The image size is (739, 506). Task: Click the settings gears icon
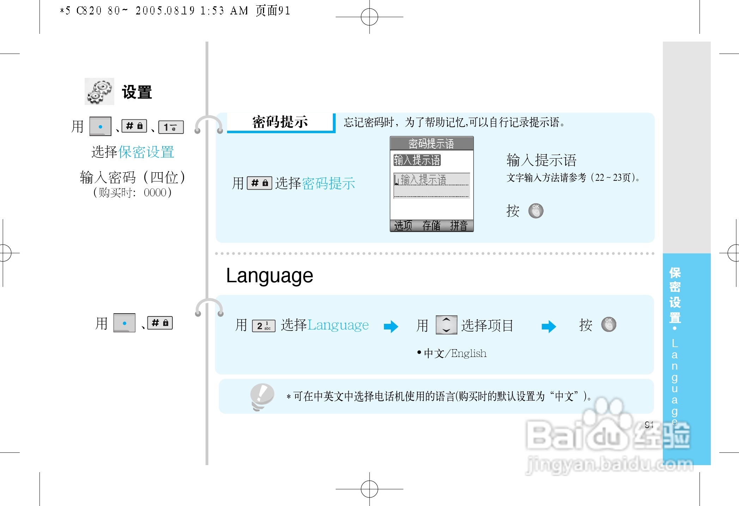tap(99, 91)
